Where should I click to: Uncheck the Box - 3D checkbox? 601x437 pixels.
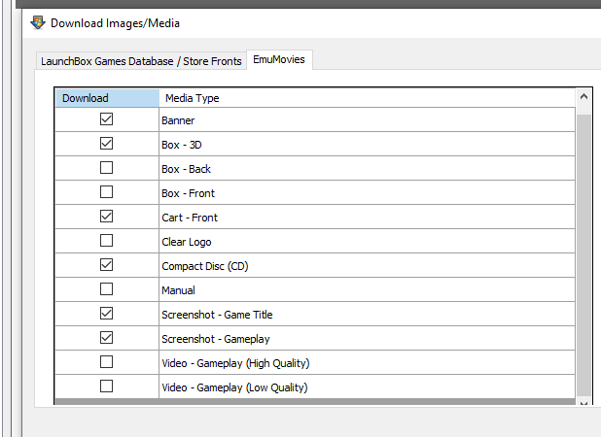(106, 144)
